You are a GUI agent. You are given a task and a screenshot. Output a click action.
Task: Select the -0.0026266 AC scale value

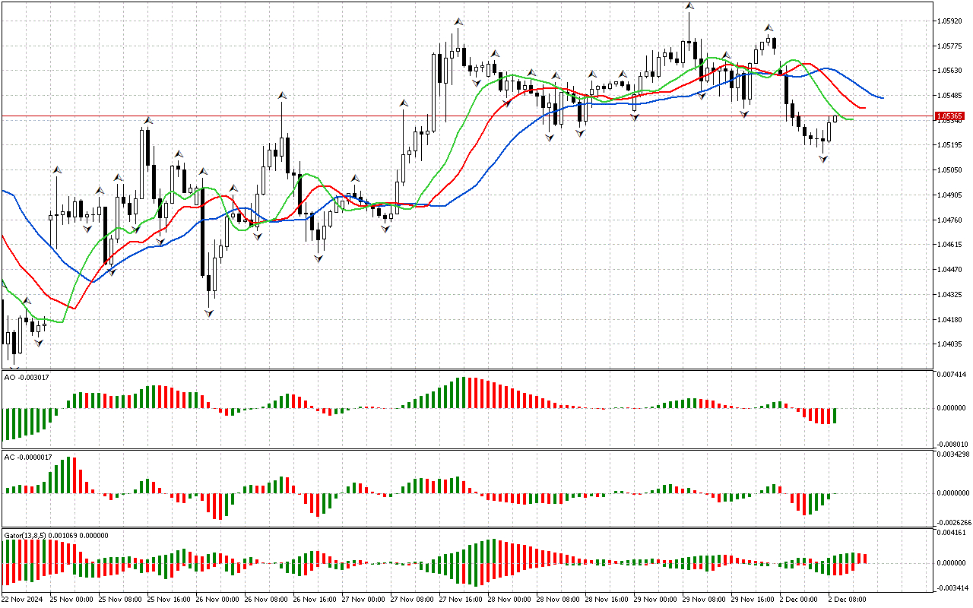(953, 522)
